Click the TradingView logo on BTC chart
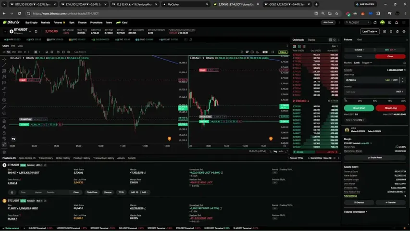 click(x=13, y=139)
